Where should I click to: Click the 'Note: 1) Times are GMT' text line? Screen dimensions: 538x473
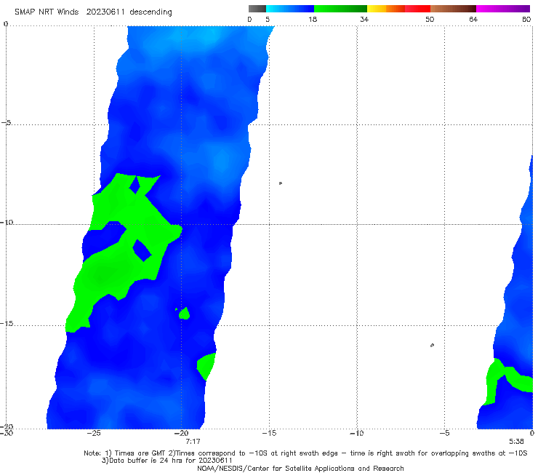305,453
